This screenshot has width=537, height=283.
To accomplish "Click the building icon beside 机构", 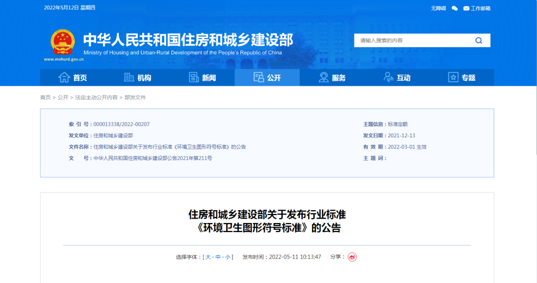I will [129, 77].
